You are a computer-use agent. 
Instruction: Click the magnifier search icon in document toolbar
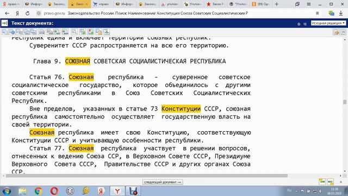pos(74,32)
